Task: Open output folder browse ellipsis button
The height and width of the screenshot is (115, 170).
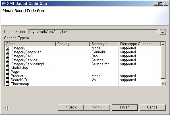Action: (x=162, y=32)
